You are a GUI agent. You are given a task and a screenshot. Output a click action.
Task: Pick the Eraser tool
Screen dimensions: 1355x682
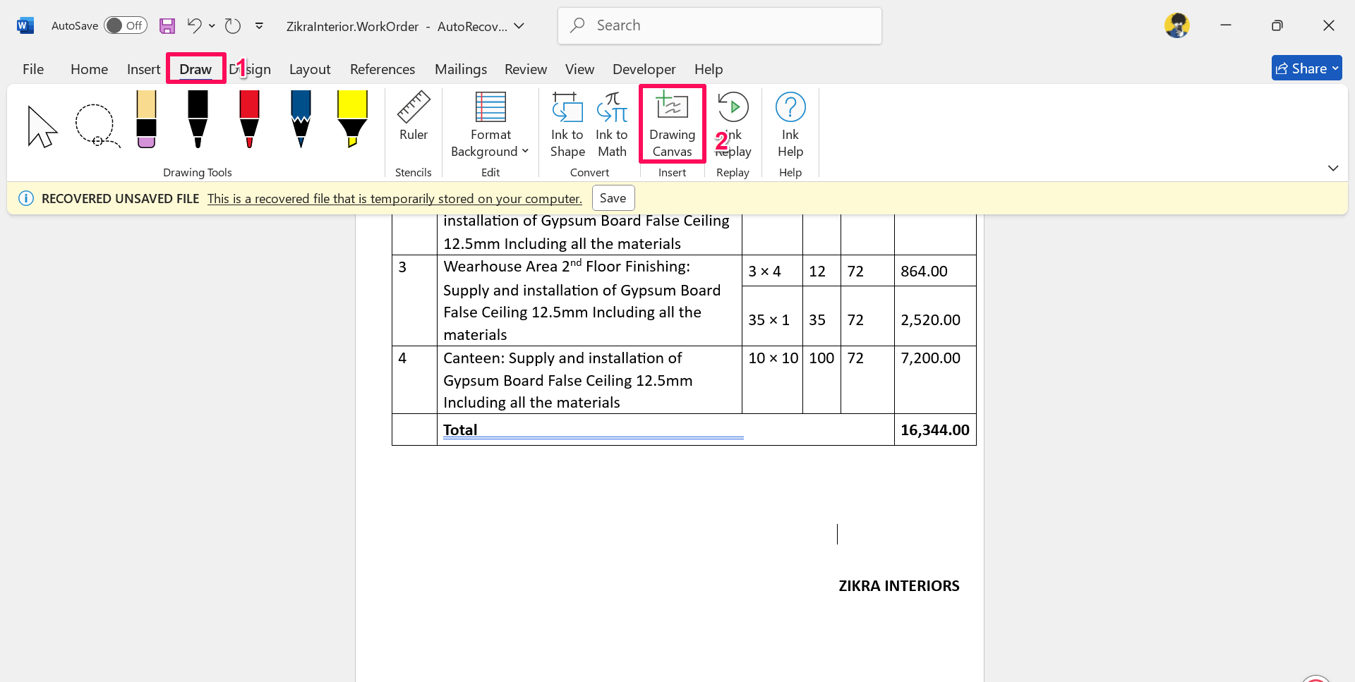[146, 119]
